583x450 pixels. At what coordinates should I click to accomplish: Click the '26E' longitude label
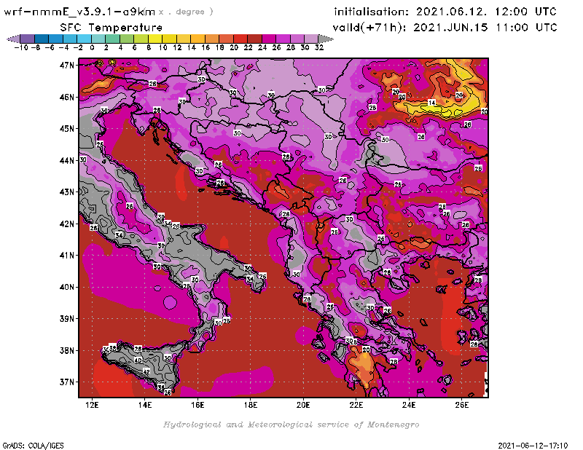pyautogui.click(x=461, y=405)
